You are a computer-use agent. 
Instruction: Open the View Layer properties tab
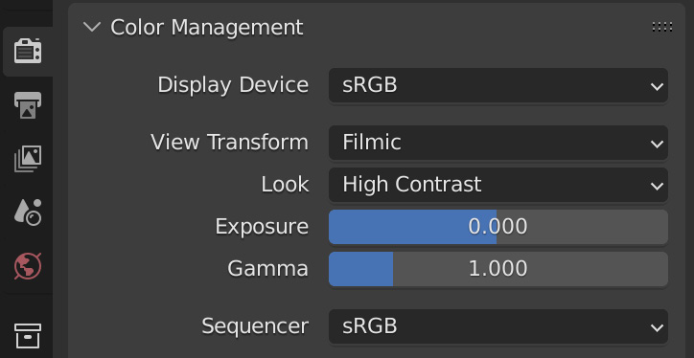(x=28, y=158)
